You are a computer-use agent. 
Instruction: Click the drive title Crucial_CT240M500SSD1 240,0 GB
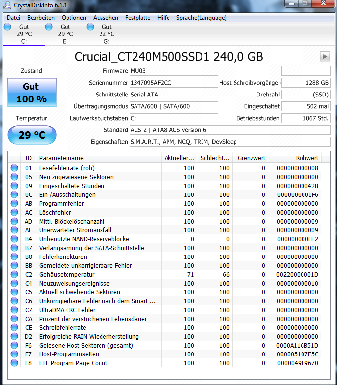168,57
